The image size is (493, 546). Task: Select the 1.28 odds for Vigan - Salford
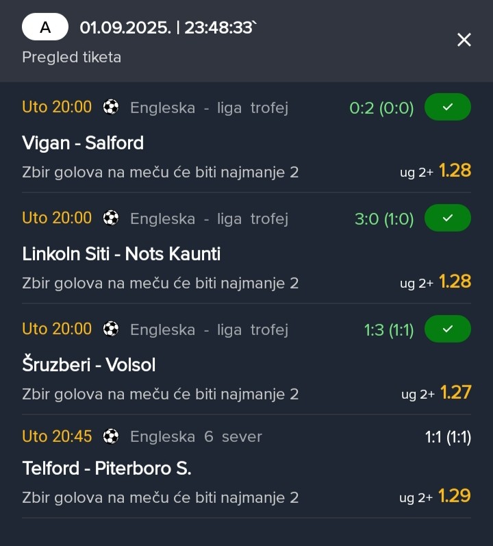tap(455, 171)
